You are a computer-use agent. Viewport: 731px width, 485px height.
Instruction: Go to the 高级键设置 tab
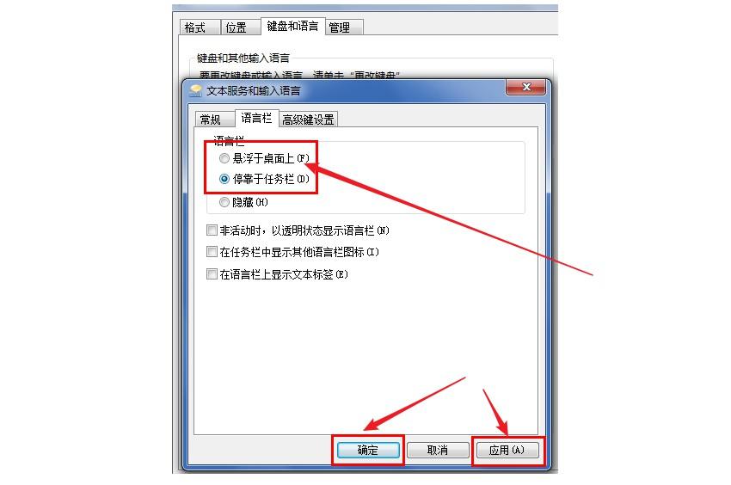pyautogui.click(x=308, y=120)
